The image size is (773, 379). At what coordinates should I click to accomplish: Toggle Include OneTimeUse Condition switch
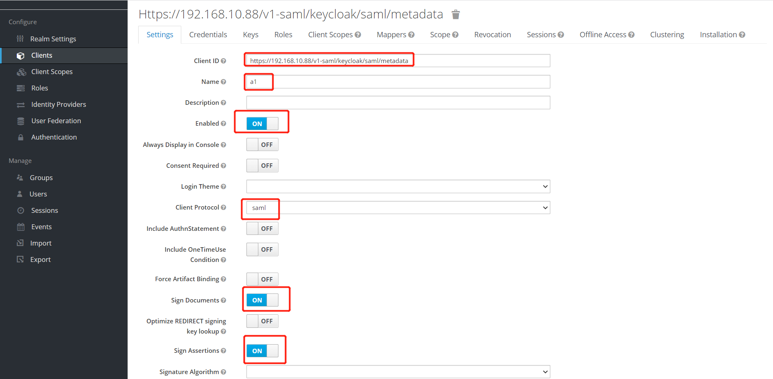[x=262, y=250]
